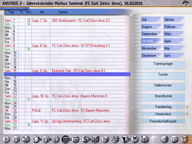192x144 pixels.
Task: Click the Turnier button
Action: click(163, 76)
